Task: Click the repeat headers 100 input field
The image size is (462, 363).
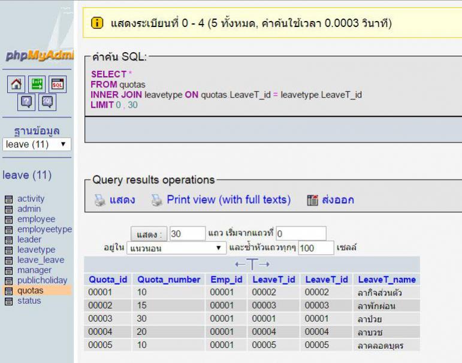Action: (x=315, y=248)
